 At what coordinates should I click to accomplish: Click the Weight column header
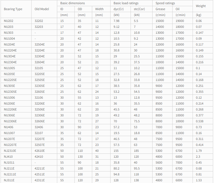201,6
